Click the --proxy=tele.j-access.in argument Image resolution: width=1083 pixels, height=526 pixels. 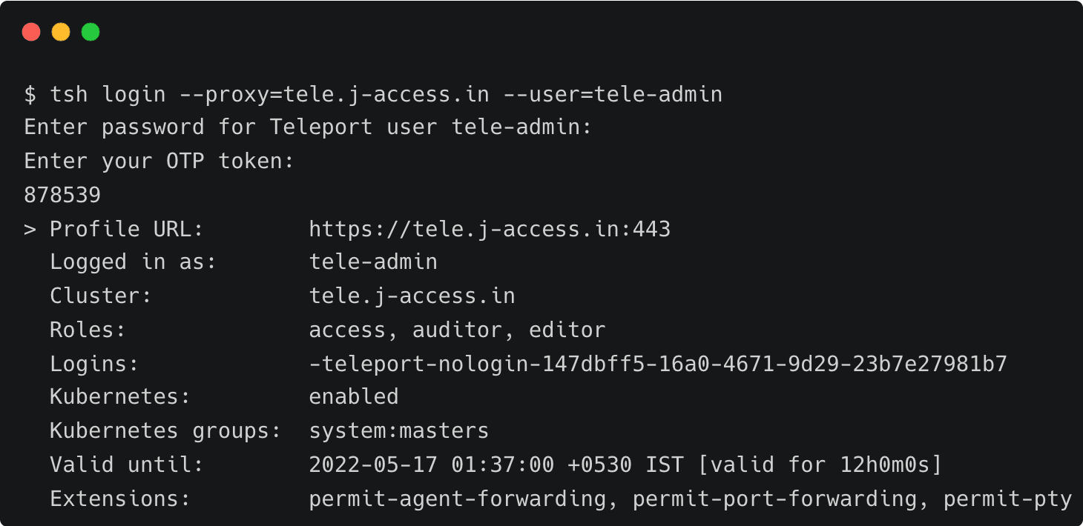(x=334, y=95)
